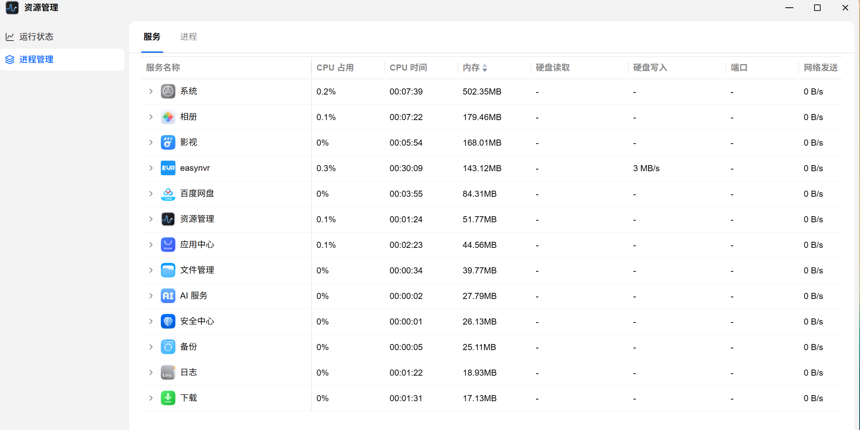Viewport: 860px width, 430px height.
Task: Expand the 下载 service row
Action: [151, 398]
